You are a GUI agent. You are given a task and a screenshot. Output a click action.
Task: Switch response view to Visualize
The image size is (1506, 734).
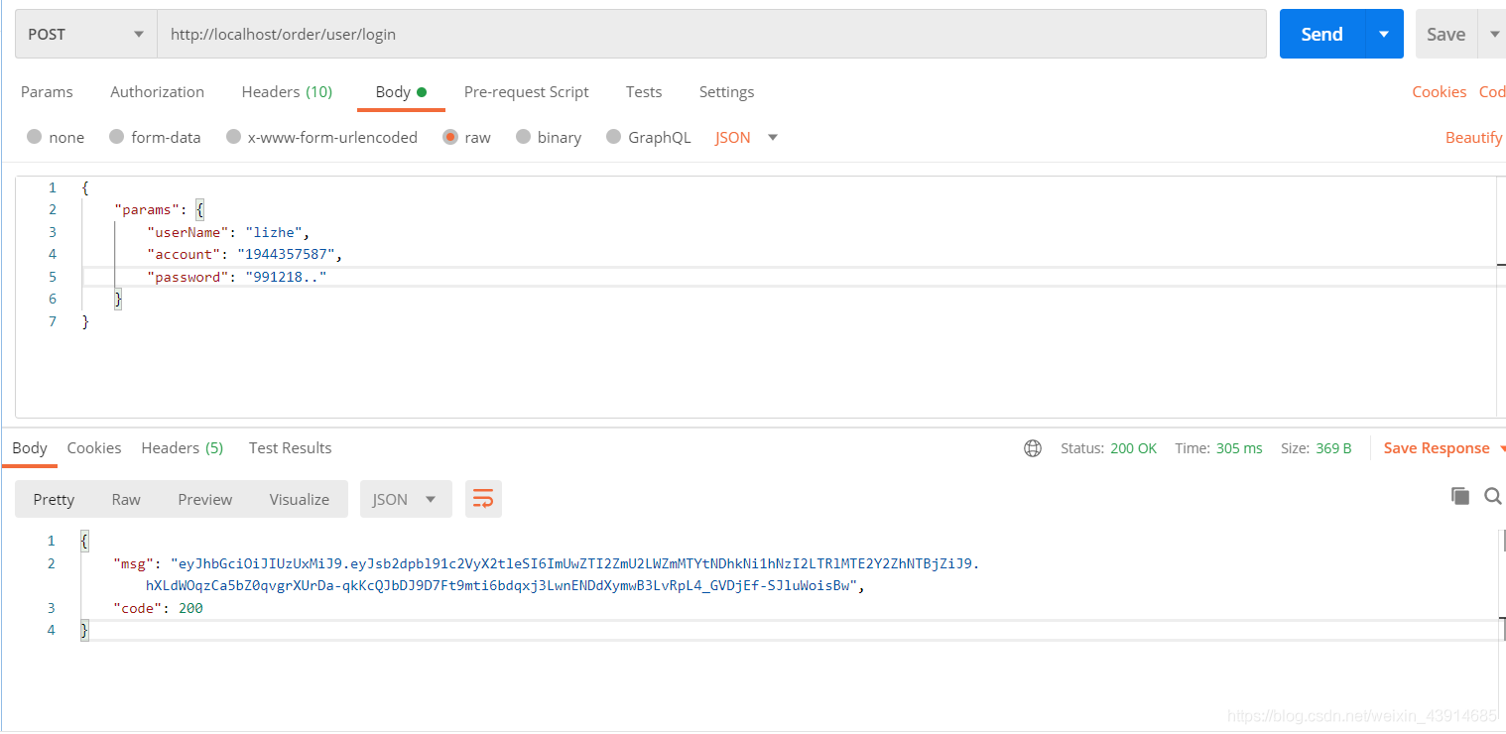point(300,499)
